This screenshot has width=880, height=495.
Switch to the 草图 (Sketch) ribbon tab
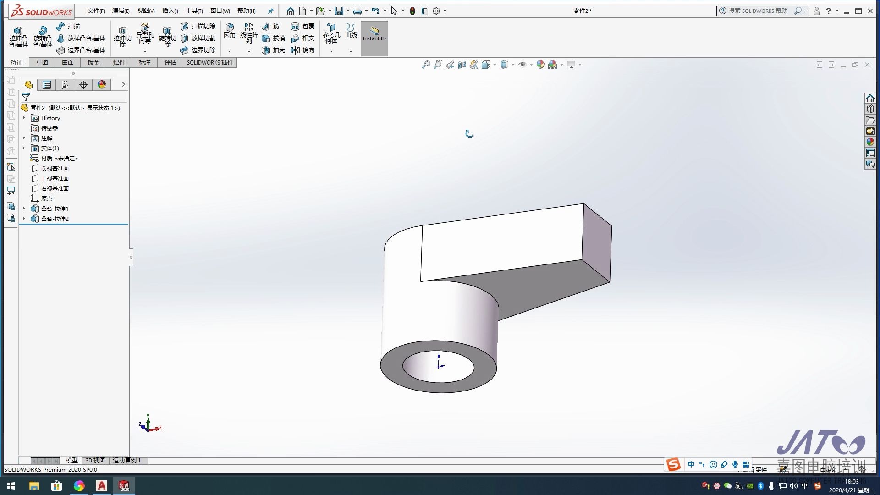(x=42, y=62)
